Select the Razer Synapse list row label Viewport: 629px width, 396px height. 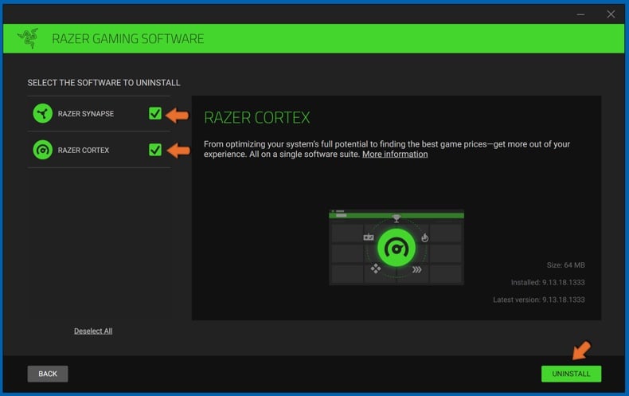coord(86,114)
